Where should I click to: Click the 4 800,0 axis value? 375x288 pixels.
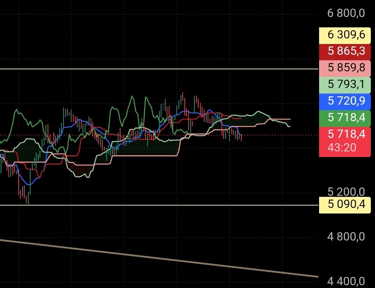tap(346, 237)
